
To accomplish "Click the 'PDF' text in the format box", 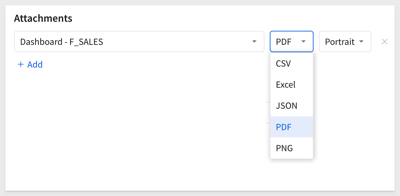I will (x=284, y=42).
